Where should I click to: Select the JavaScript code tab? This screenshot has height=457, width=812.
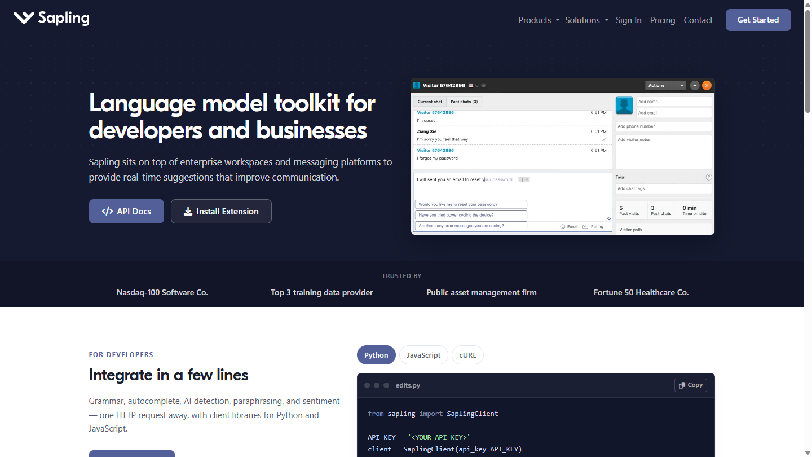coord(423,355)
